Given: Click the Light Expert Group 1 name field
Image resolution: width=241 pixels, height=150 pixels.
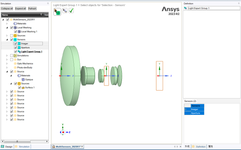Looking at the screenshot, I should [214, 8].
